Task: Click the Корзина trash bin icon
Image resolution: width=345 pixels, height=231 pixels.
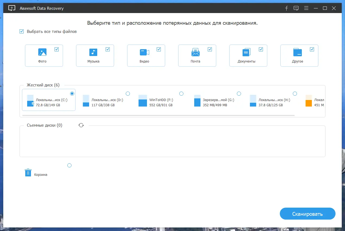Action: pyautogui.click(x=28, y=172)
